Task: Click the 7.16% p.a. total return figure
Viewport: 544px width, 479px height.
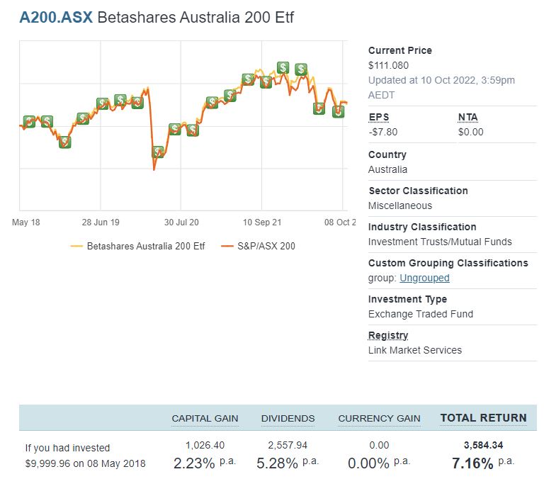Action: click(x=483, y=463)
